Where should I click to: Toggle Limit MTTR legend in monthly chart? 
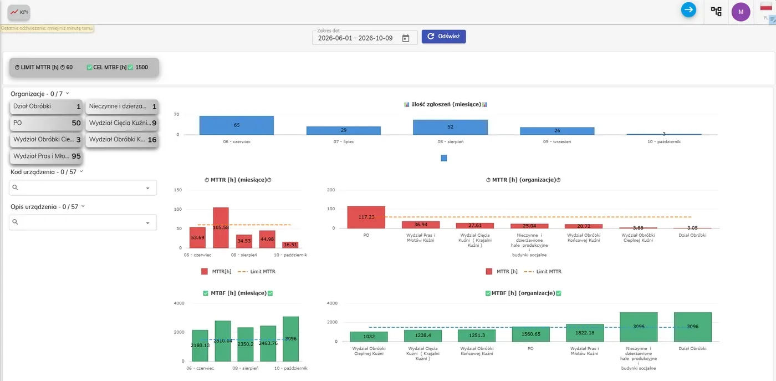click(x=257, y=272)
